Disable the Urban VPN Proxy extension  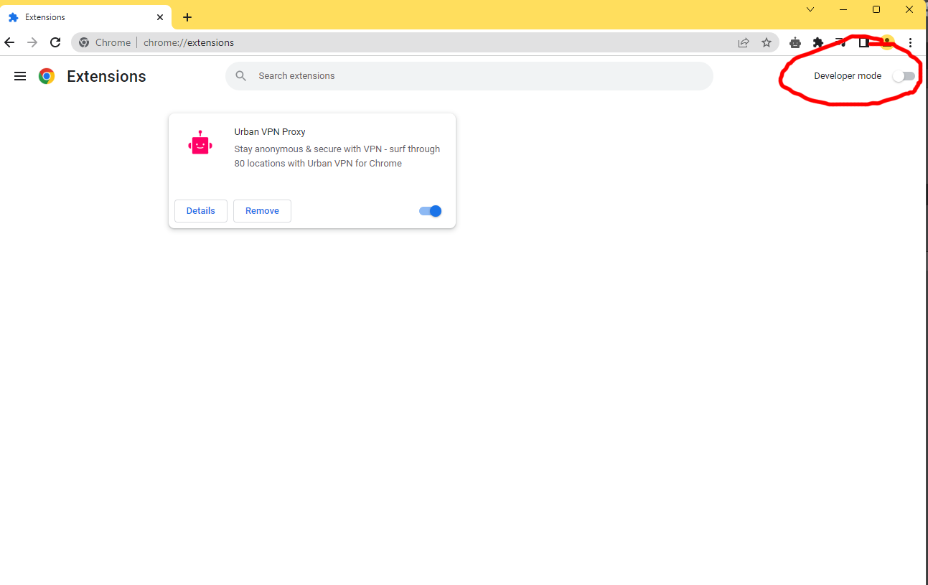click(429, 210)
